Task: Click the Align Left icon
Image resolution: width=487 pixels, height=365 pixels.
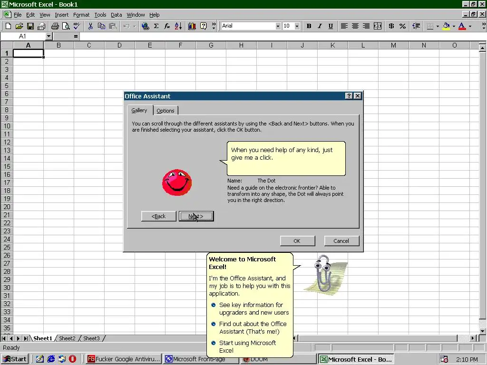Action: click(344, 26)
